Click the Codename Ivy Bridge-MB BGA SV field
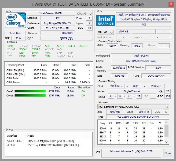The height and width of the screenshot is (161, 176). (x=58, y=23)
